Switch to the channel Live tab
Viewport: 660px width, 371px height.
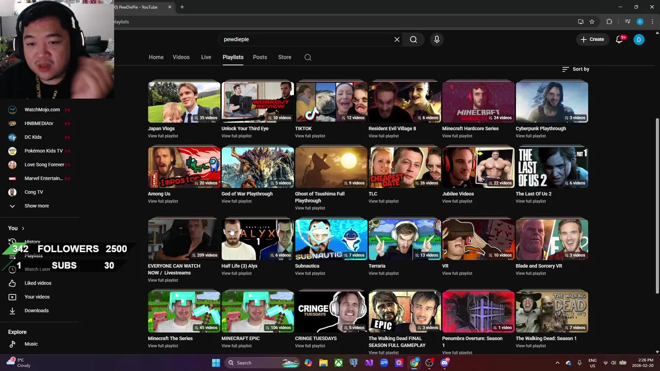click(206, 57)
